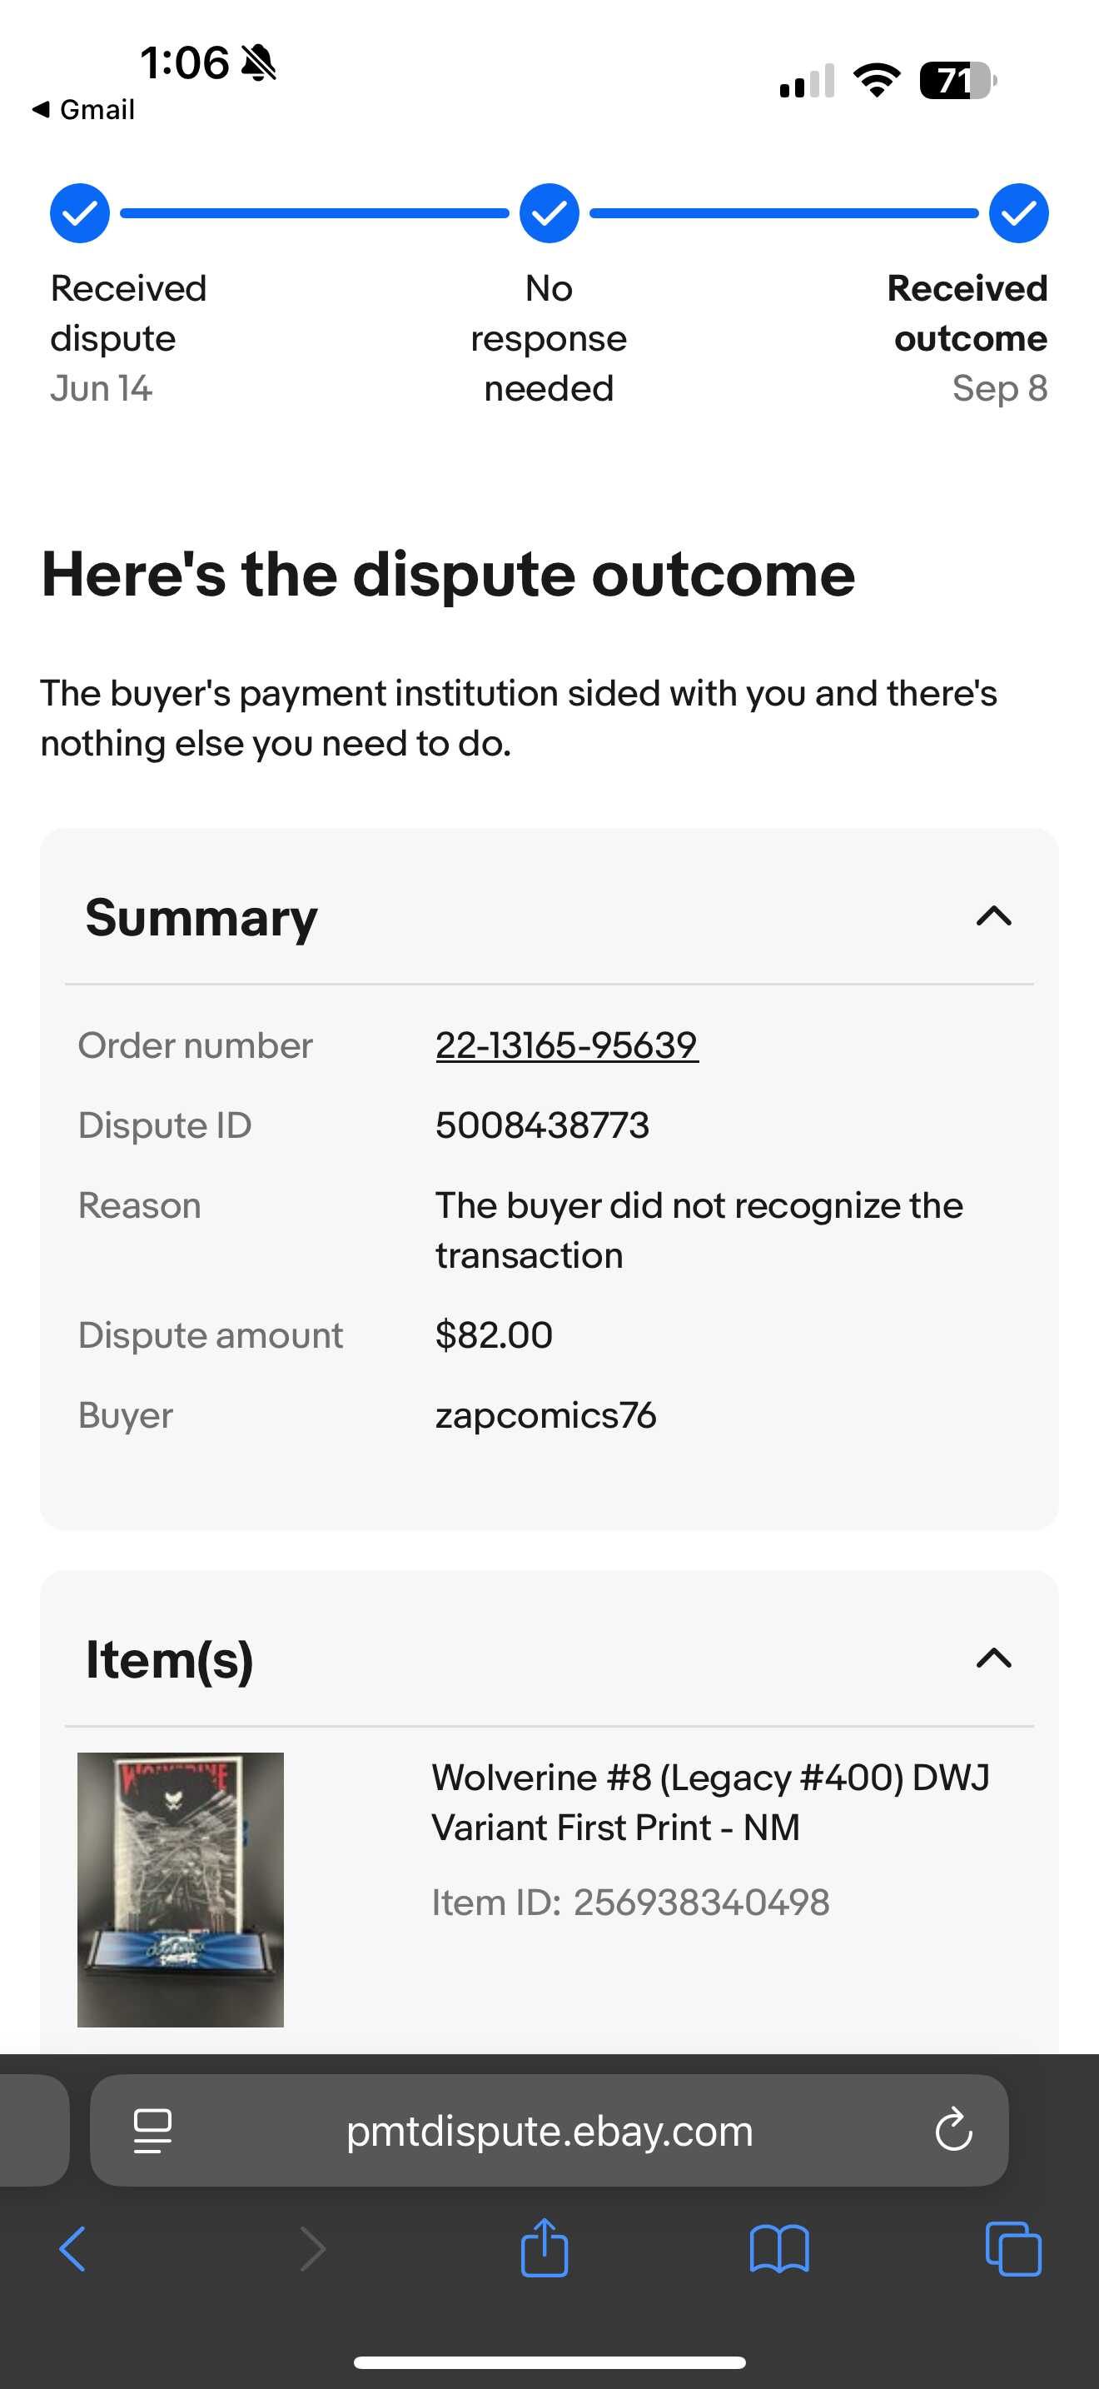Show all open Safari tabs

[1012, 2249]
